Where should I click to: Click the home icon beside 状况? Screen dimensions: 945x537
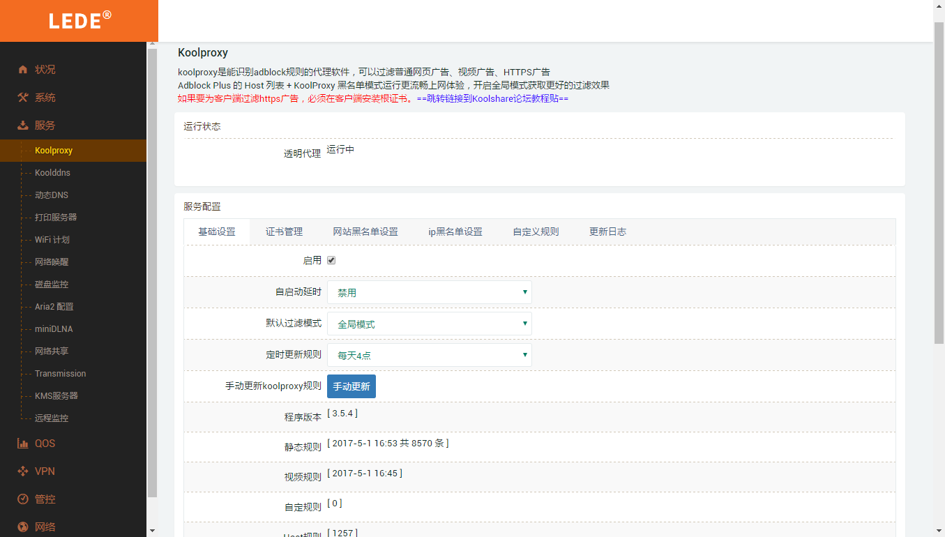point(23,70)
